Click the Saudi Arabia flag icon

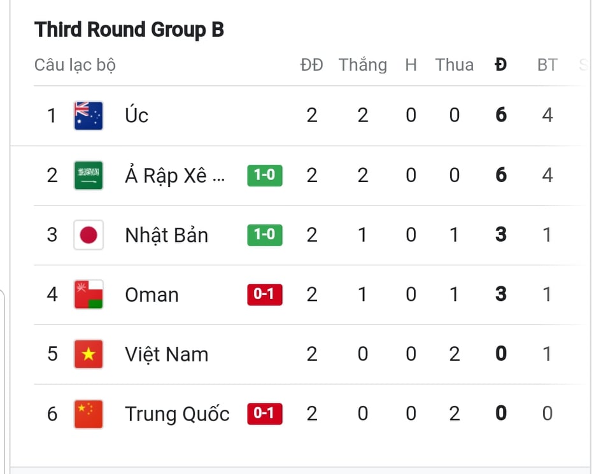point(88,176)
